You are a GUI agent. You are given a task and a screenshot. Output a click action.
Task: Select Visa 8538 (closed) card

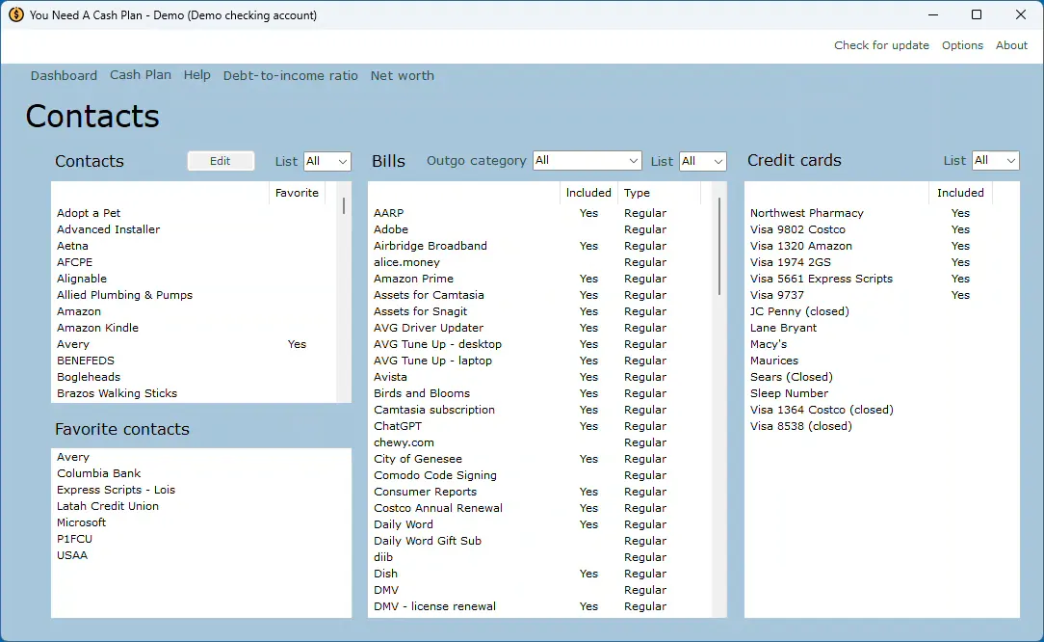801,426
